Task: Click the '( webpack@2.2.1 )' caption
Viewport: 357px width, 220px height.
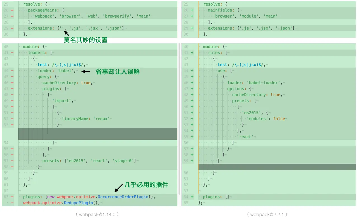Action: 267,214
